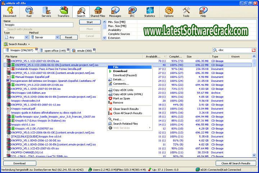The height and width of the screenshot is (173, 259).
Task: Click Close All Search Results button at bottom
Action: (236, 163)
